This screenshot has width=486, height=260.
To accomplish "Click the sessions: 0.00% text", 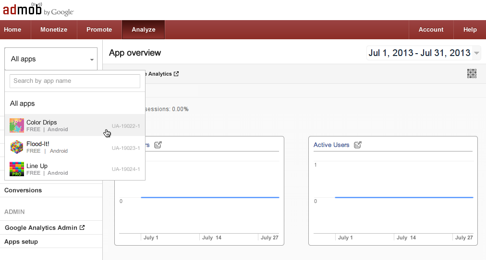I will tap(167, 109).
